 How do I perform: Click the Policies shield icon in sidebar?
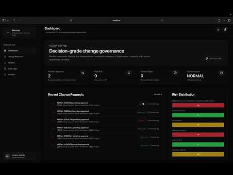tap(5, 63)
